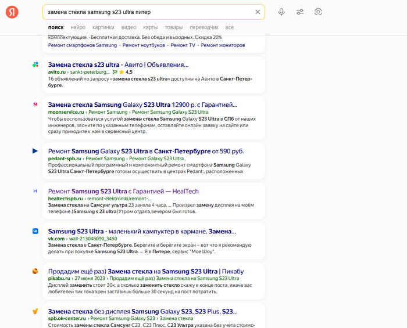The image size is (407, 328).
Task: Open Ремонт смартфонов Samsung sitelink
Action: [83, 45]
